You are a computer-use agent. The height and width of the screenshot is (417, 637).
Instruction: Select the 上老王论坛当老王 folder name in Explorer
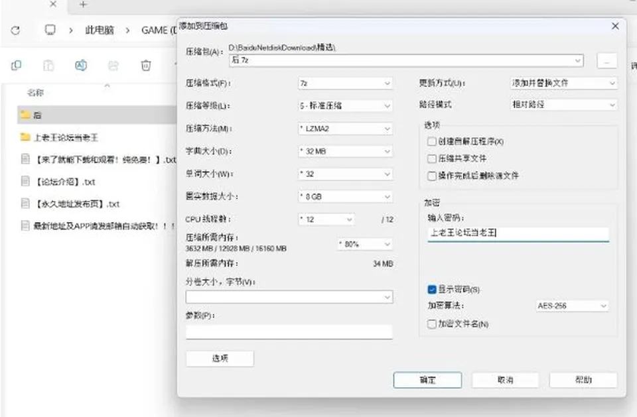(x=66, y=138)
